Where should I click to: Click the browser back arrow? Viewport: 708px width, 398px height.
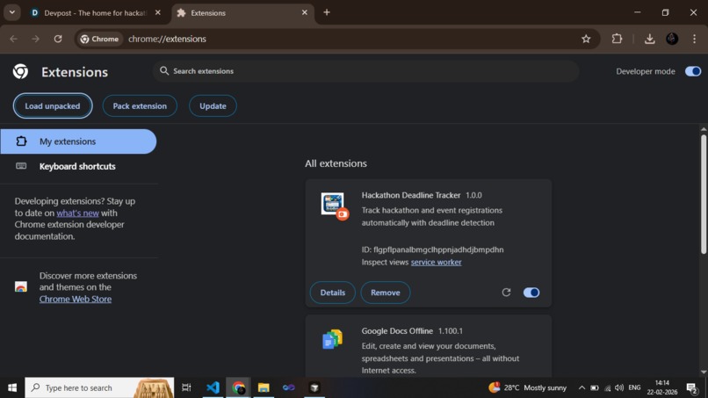tap(13, 39)
